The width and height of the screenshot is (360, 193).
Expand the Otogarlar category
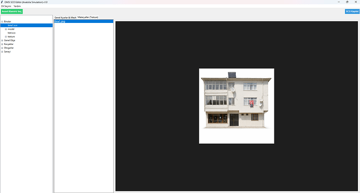point(2,48)
